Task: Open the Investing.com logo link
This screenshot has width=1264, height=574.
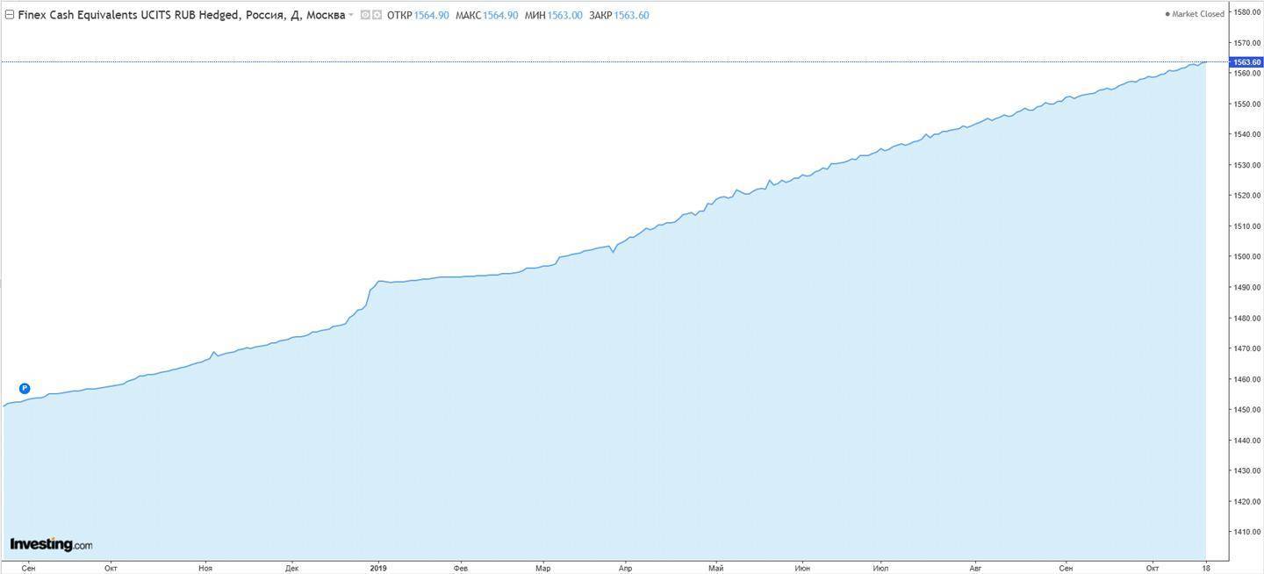Action: click(x=51, y=544)
